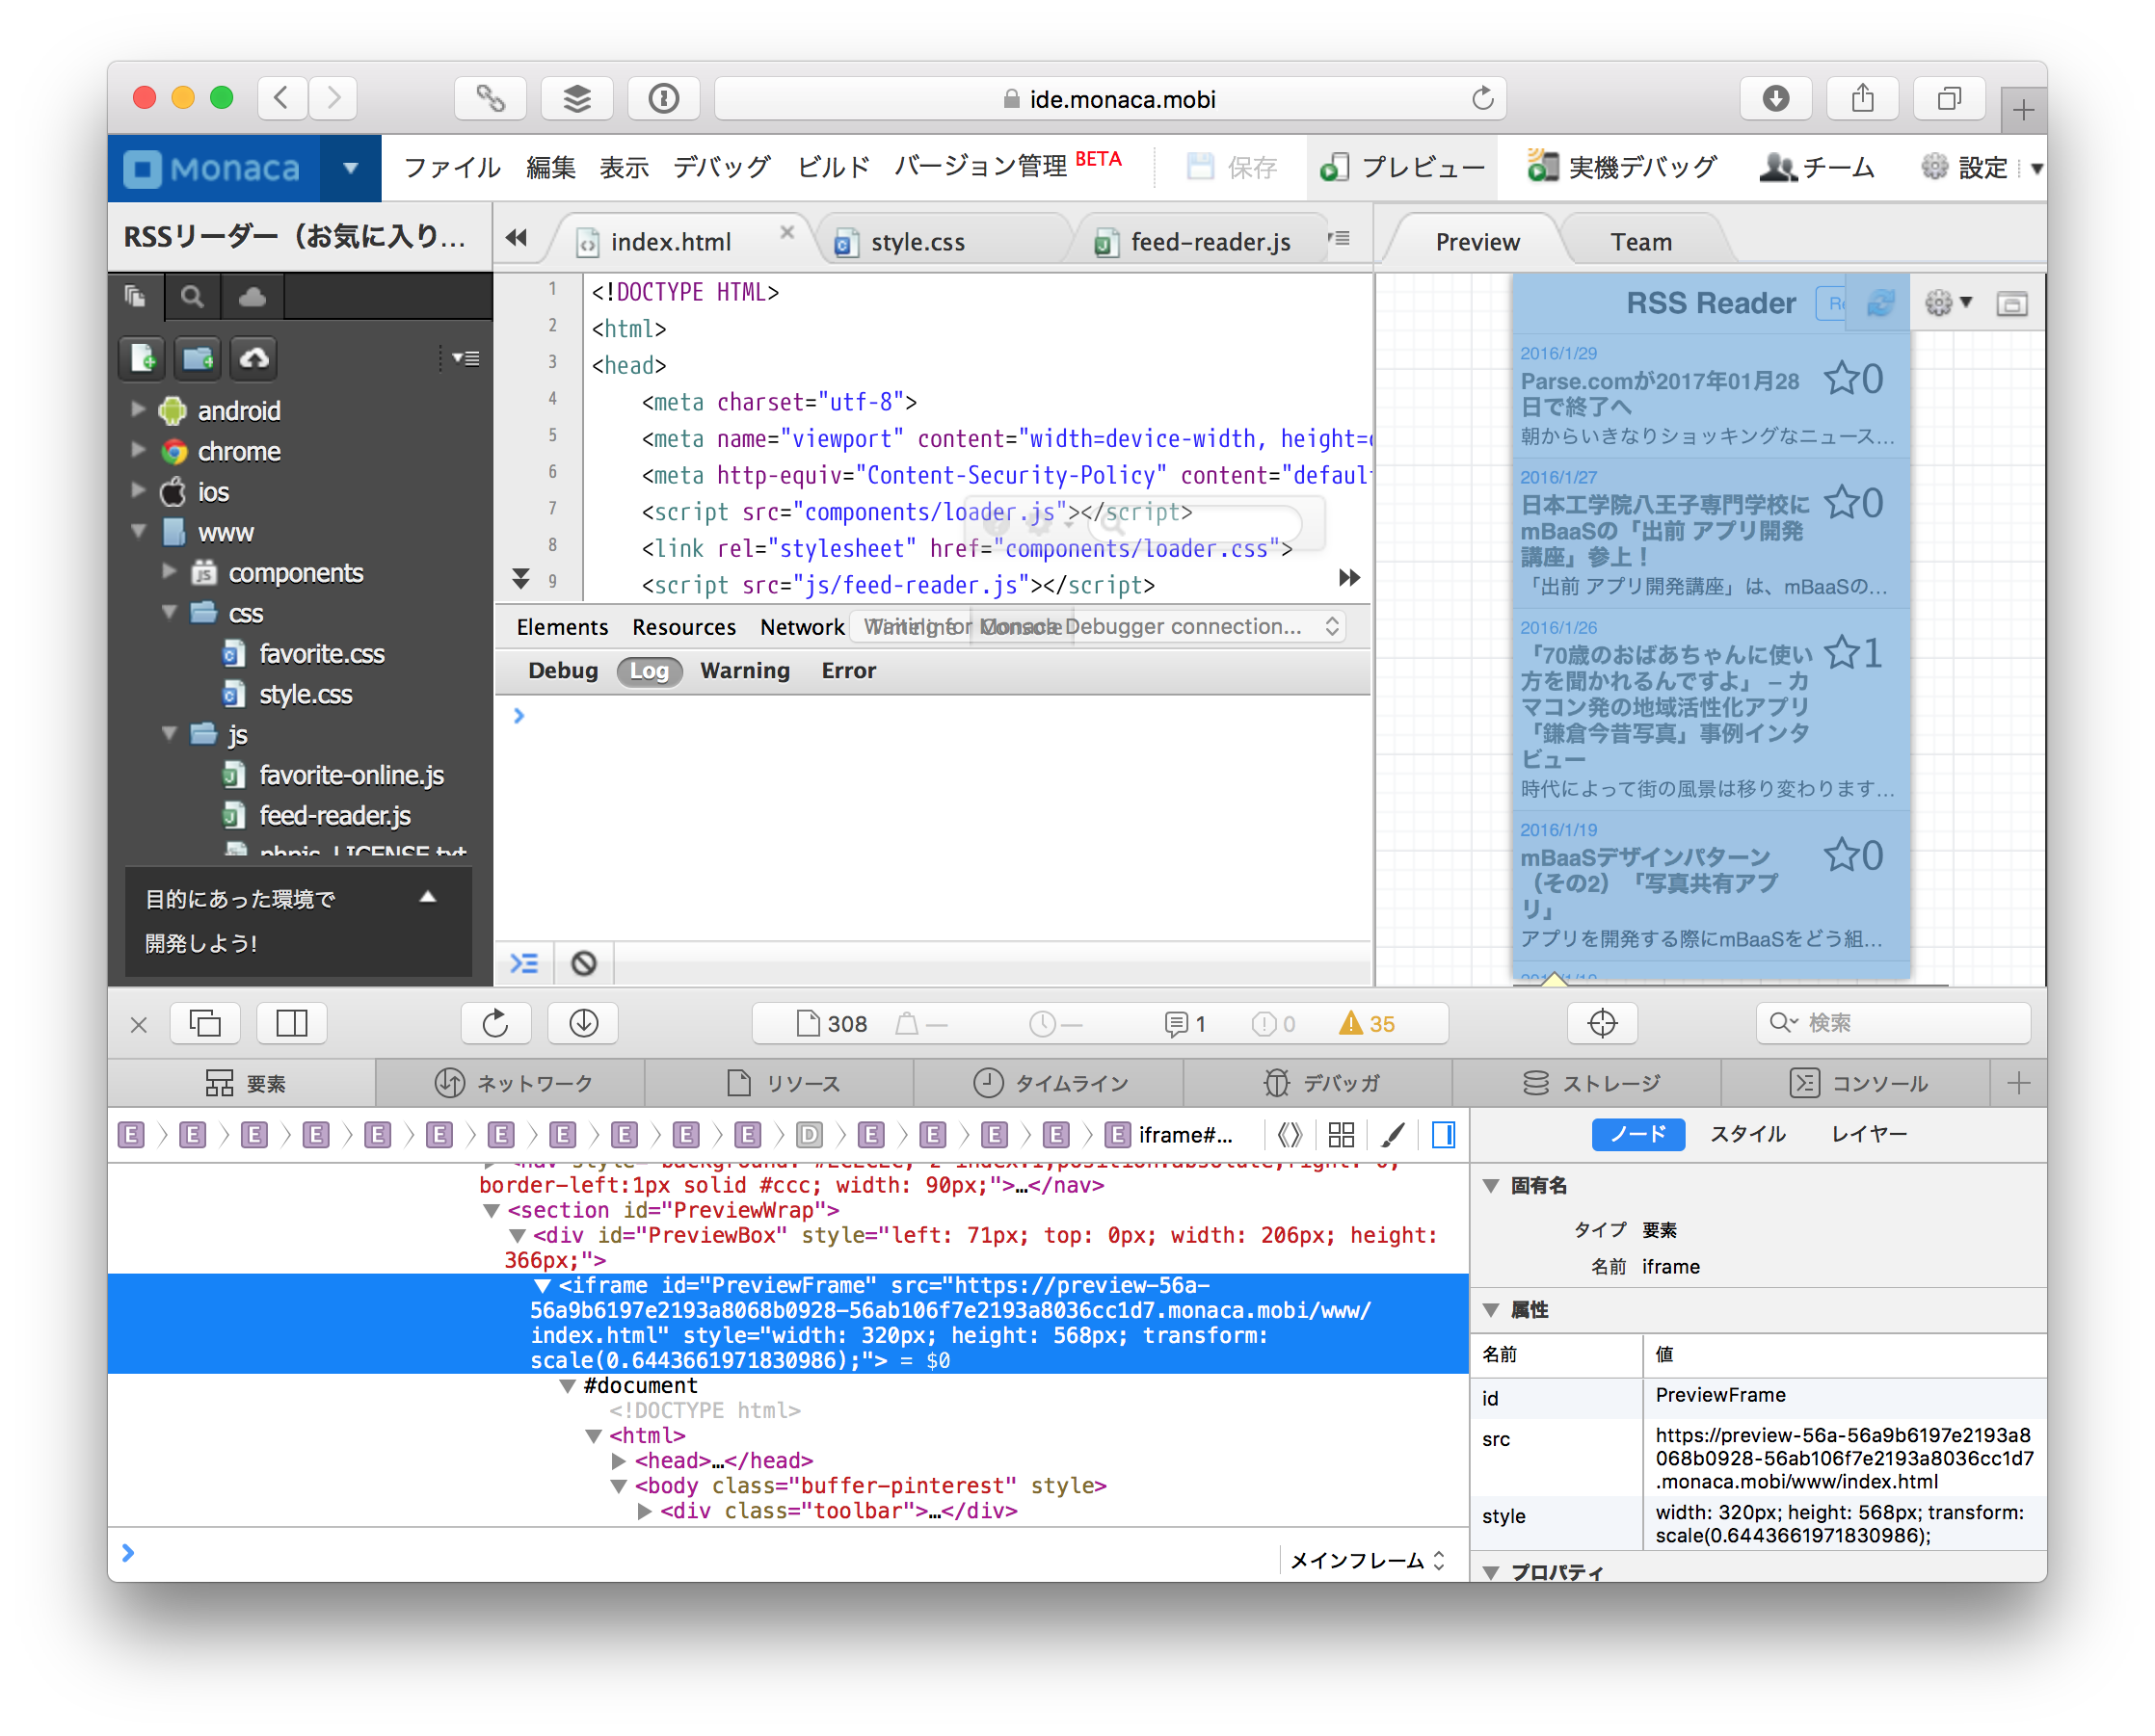This screenshot has height=1736, width=2155.
Task: Toggle the inspector details sidebar
Action: pyautogui.click(x=1443, y=1134)
